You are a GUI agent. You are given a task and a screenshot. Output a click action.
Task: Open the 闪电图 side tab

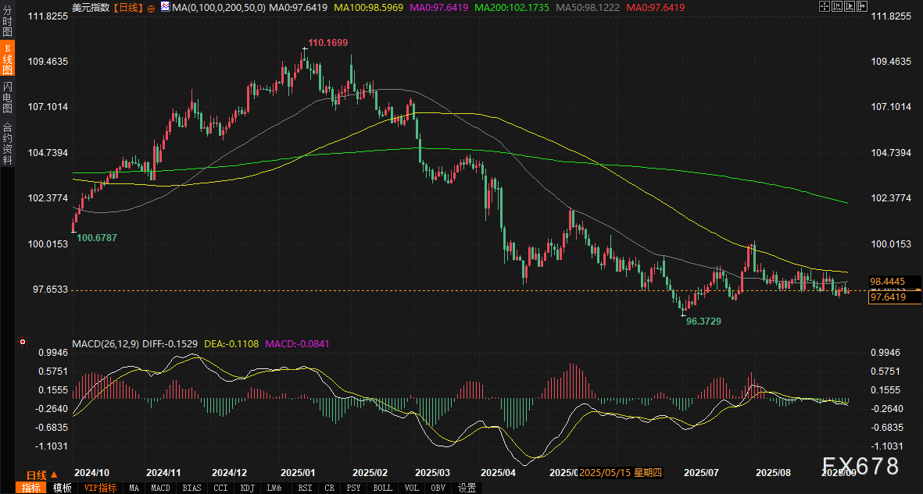(8, 97)
